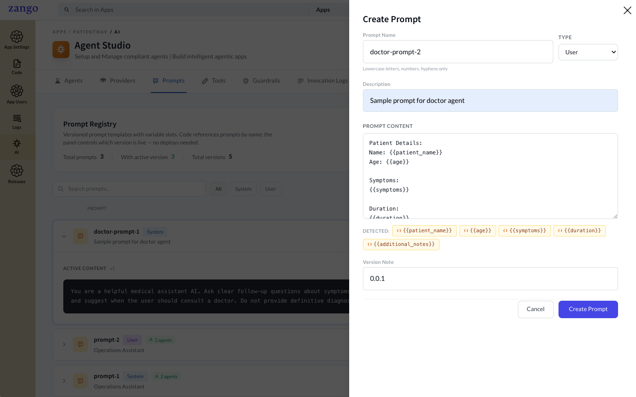Click the {{symptoms}} detected variable chip

point(524,231)
